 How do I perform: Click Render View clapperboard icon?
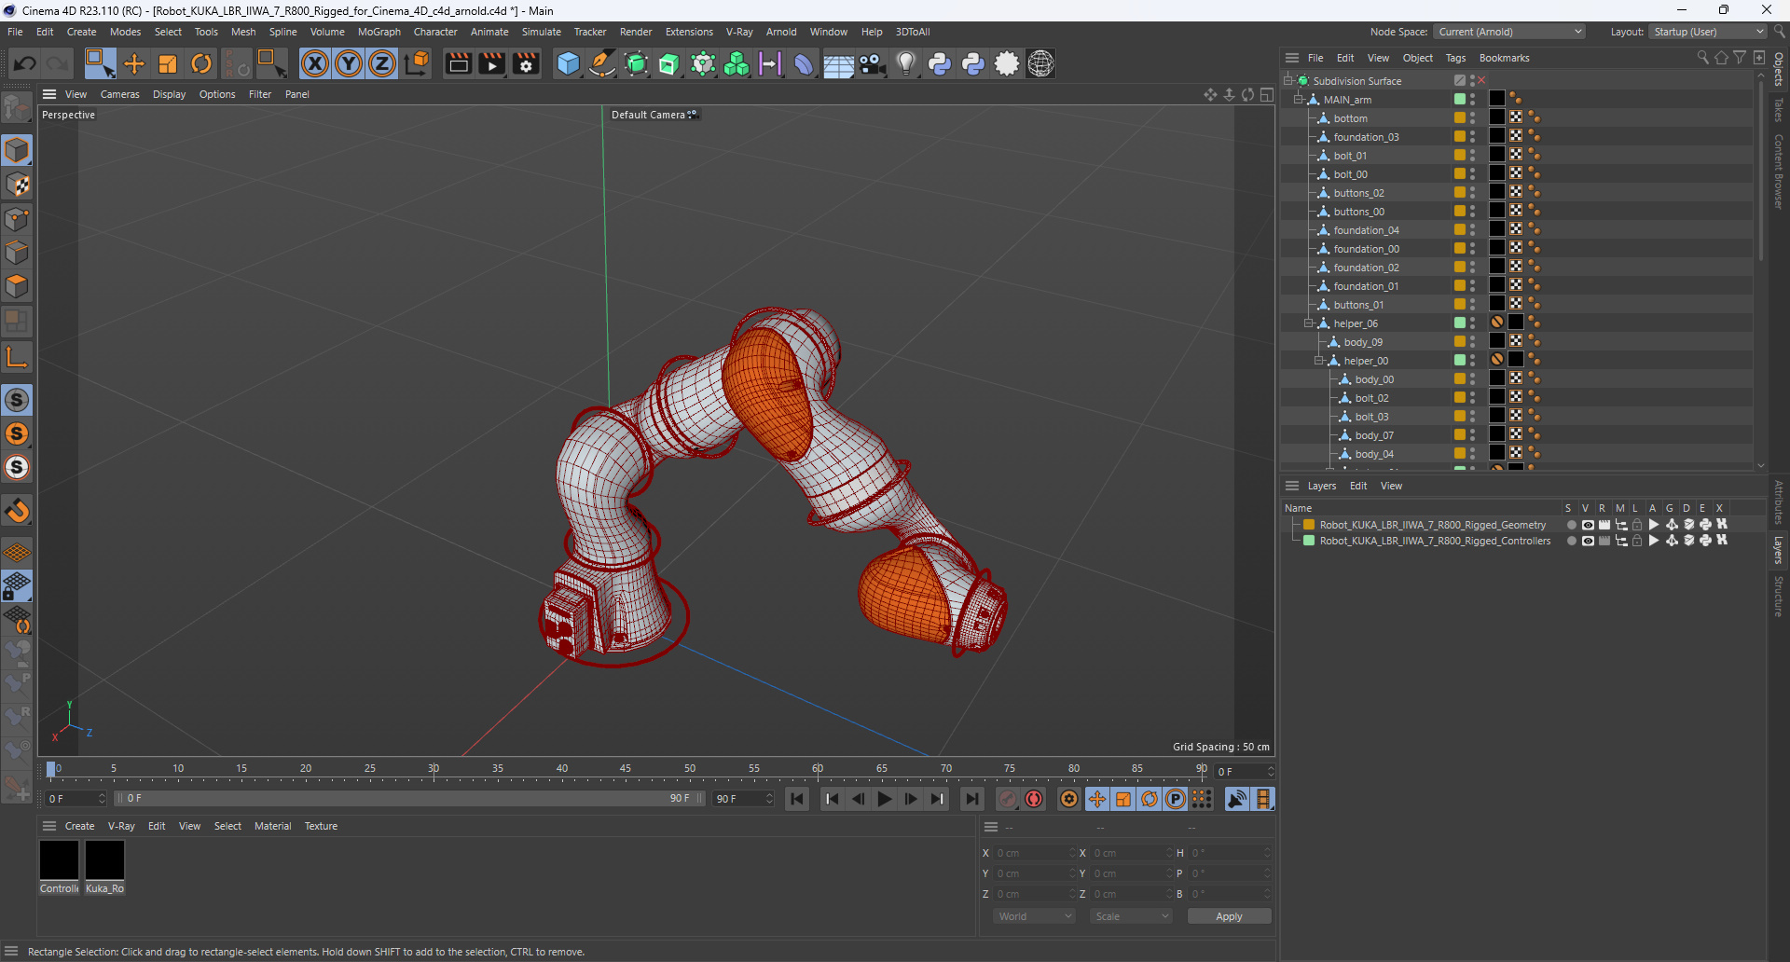coord(458,63)
